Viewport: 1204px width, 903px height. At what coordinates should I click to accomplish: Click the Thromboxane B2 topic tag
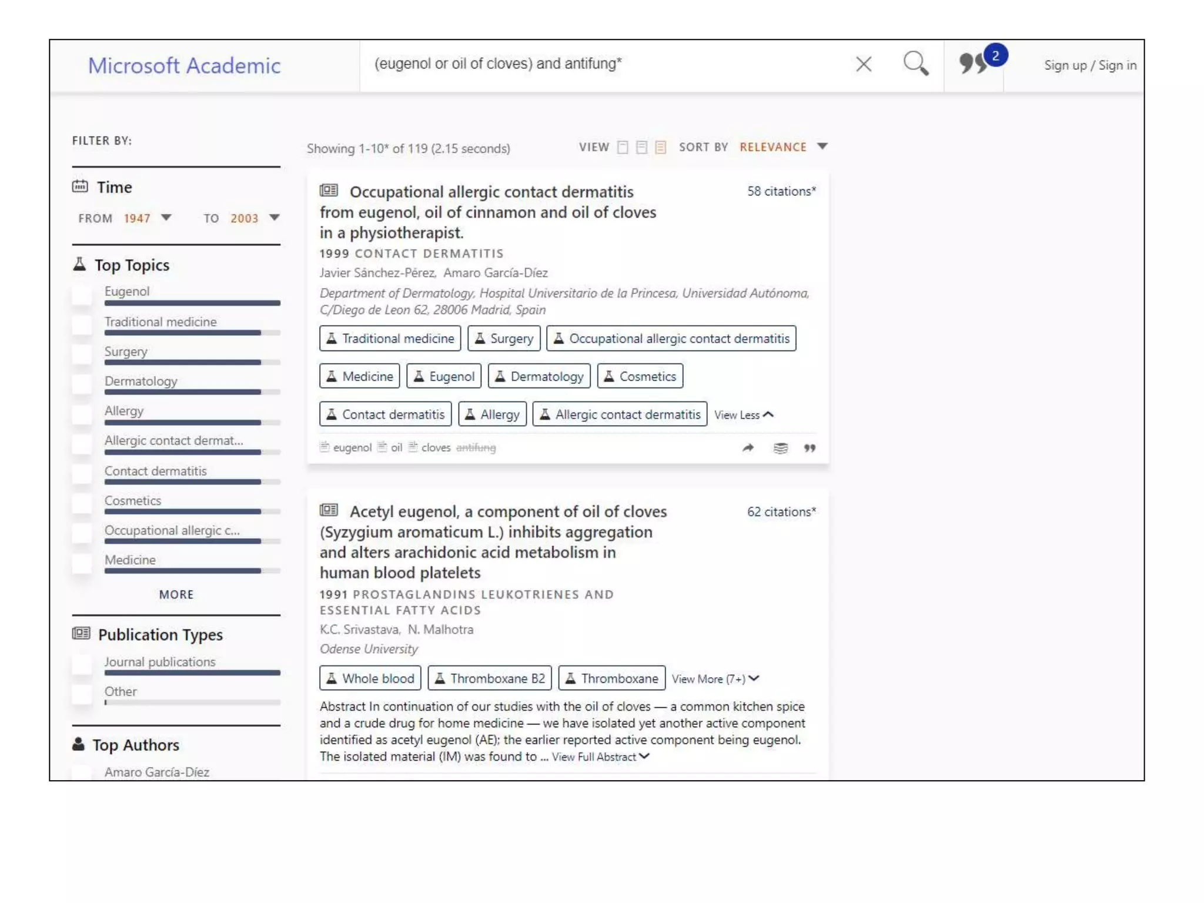pos(490,678)
